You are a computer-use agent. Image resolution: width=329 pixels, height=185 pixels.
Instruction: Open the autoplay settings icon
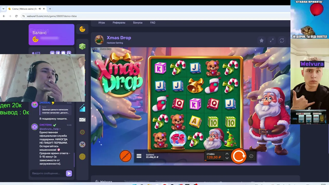[x=251, y=156]
